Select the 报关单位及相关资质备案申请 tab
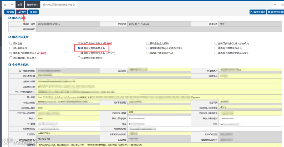The height and width of the screenshot is (147, 284). (58, 4)
